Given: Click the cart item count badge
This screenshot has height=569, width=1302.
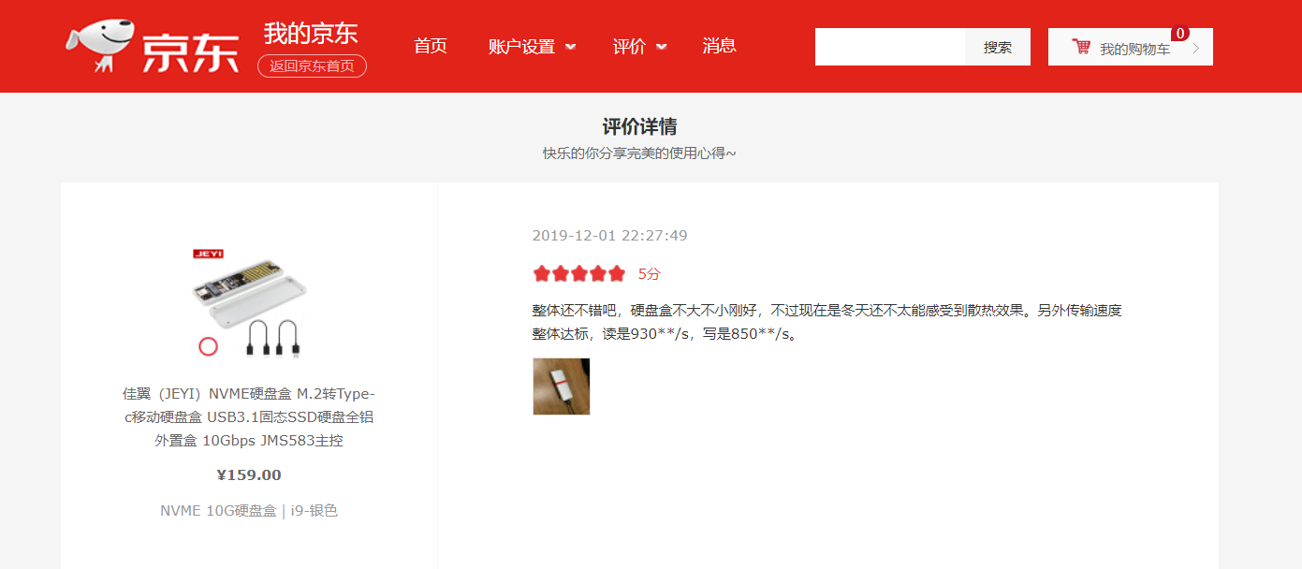Looking at the screenshot, I should [x=1180, y=33].
